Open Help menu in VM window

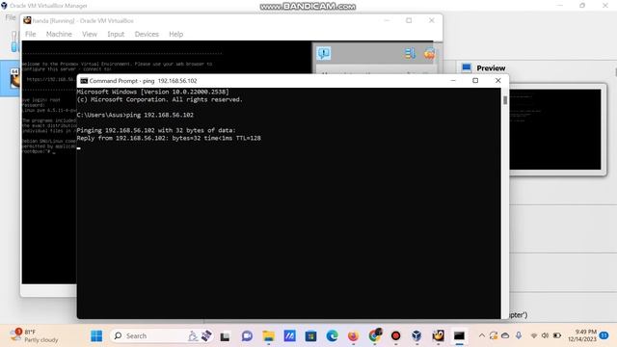click(175, 35)
